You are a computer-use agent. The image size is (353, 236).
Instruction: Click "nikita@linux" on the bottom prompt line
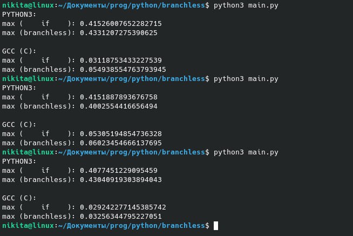(x=28, y=226)
